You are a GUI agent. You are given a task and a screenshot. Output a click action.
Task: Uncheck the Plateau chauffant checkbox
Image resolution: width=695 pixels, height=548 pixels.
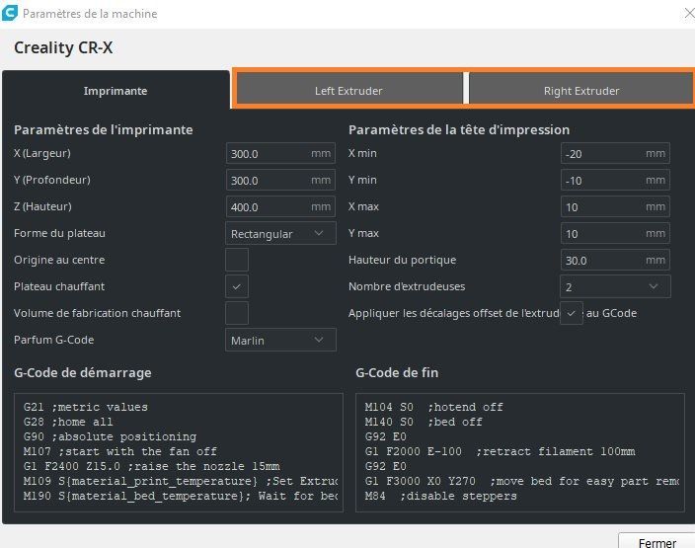tap(237, 286)
